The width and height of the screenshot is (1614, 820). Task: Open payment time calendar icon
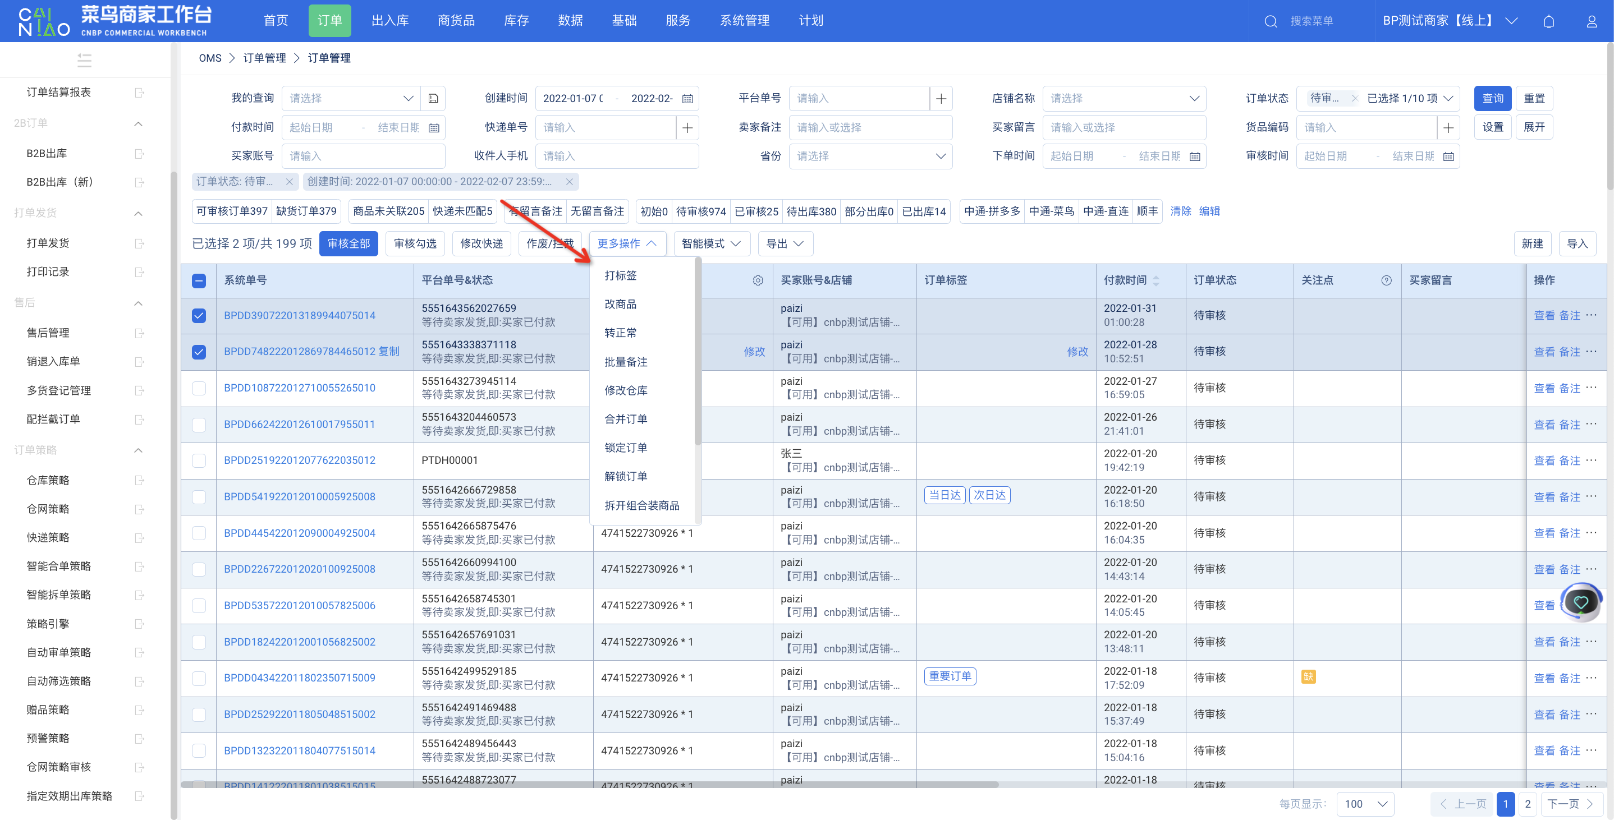434,128
